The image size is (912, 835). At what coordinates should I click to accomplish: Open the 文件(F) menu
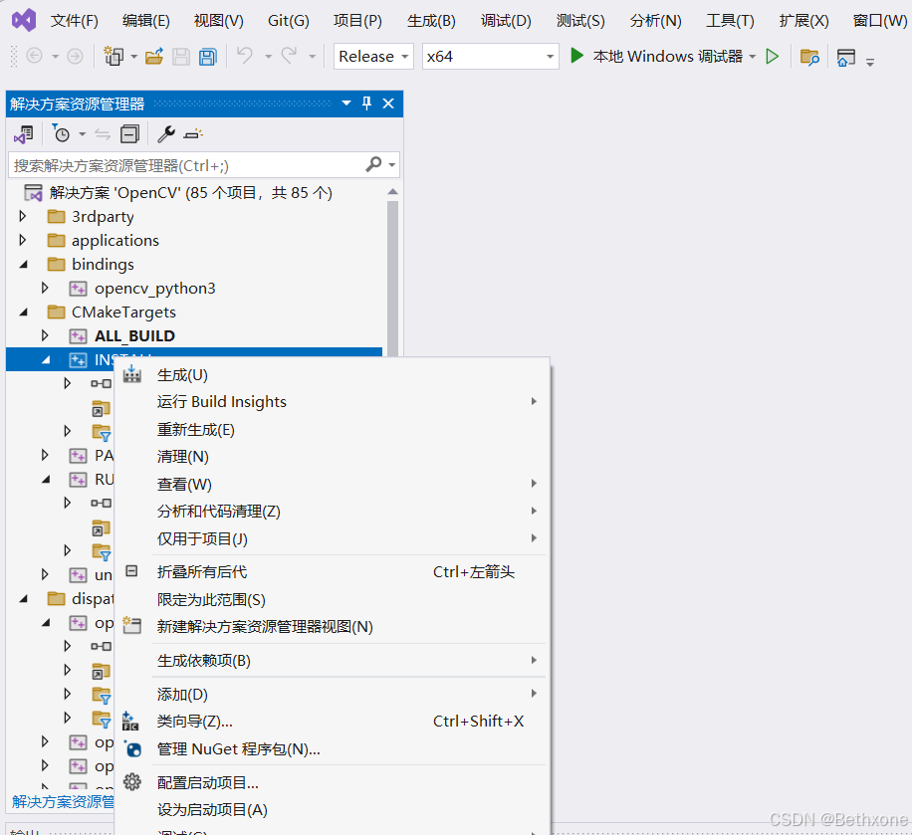(x=75, y=21)
